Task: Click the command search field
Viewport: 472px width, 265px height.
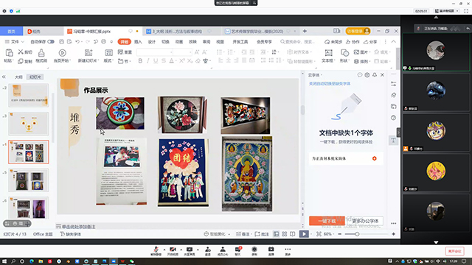Action: click(x=298, y=42)
